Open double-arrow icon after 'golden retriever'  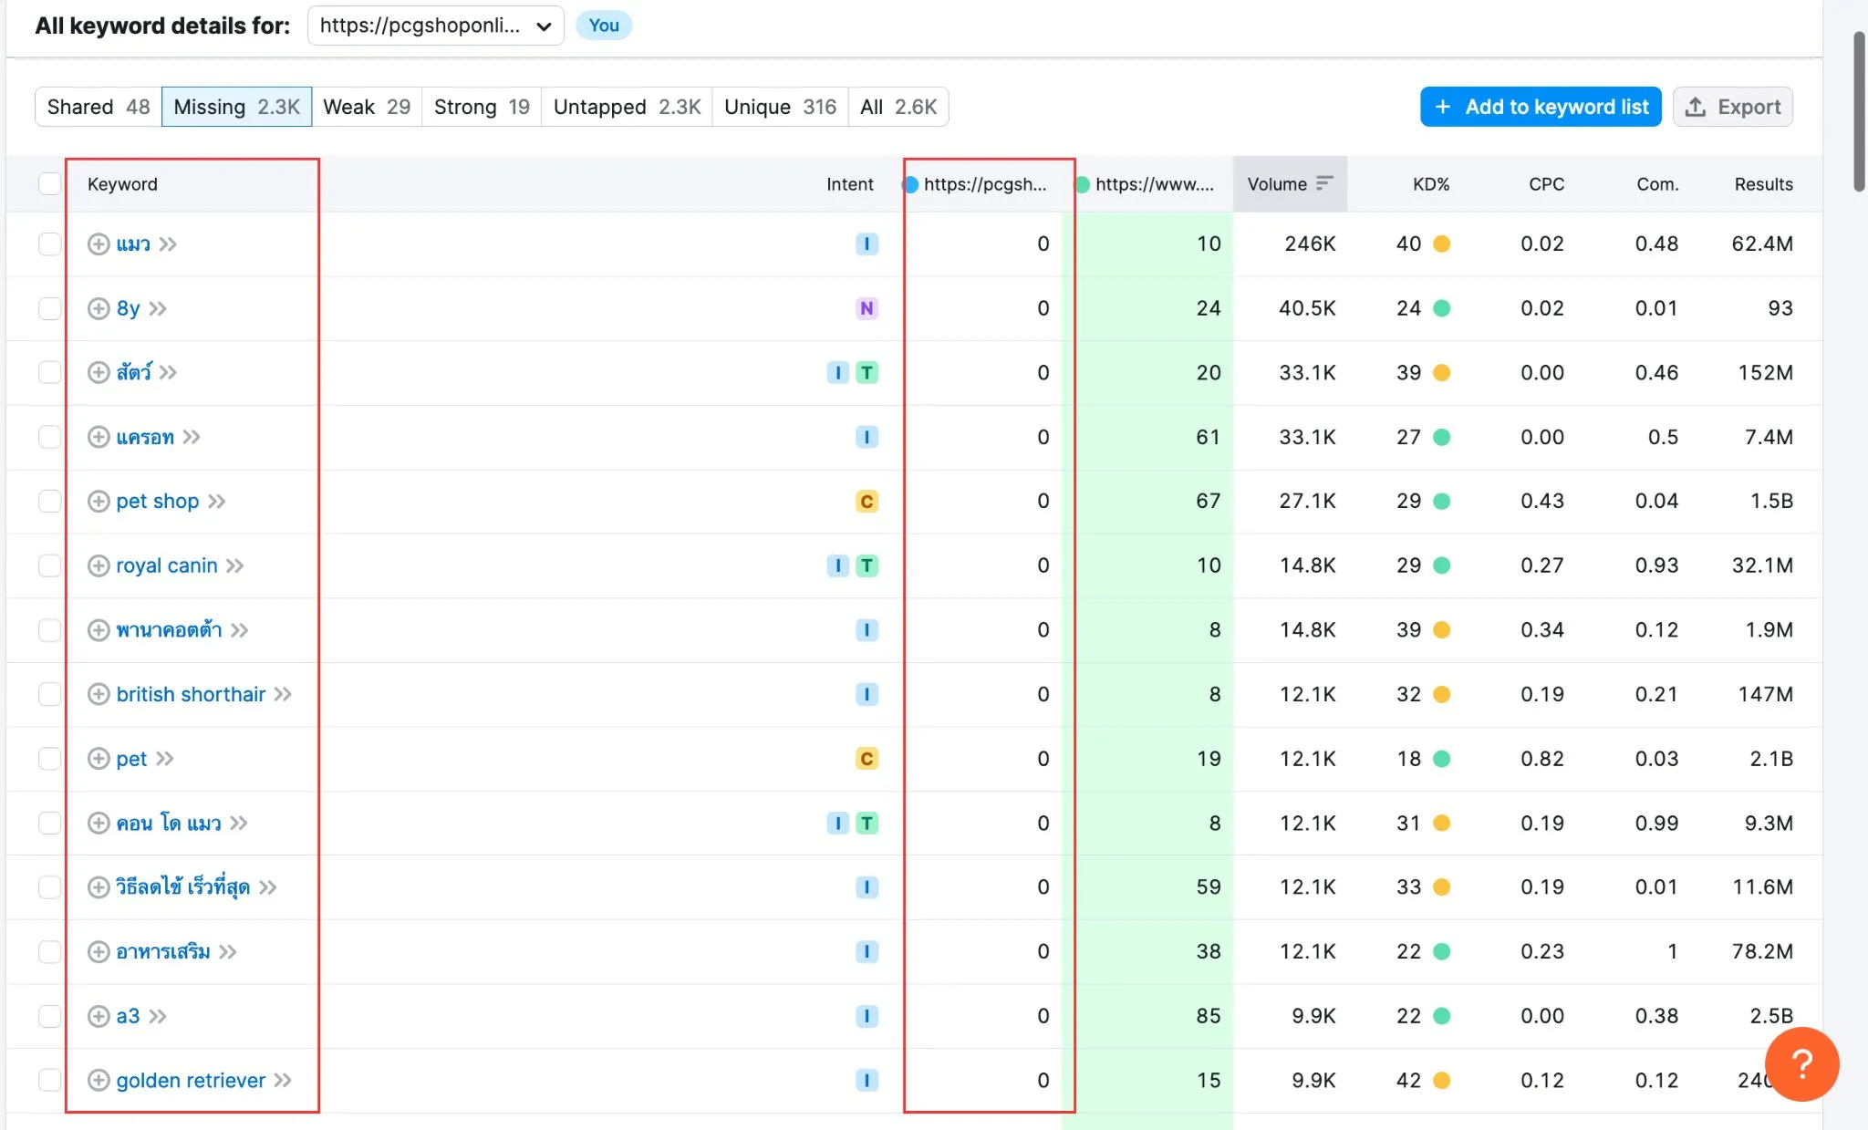click(283, 1080)
